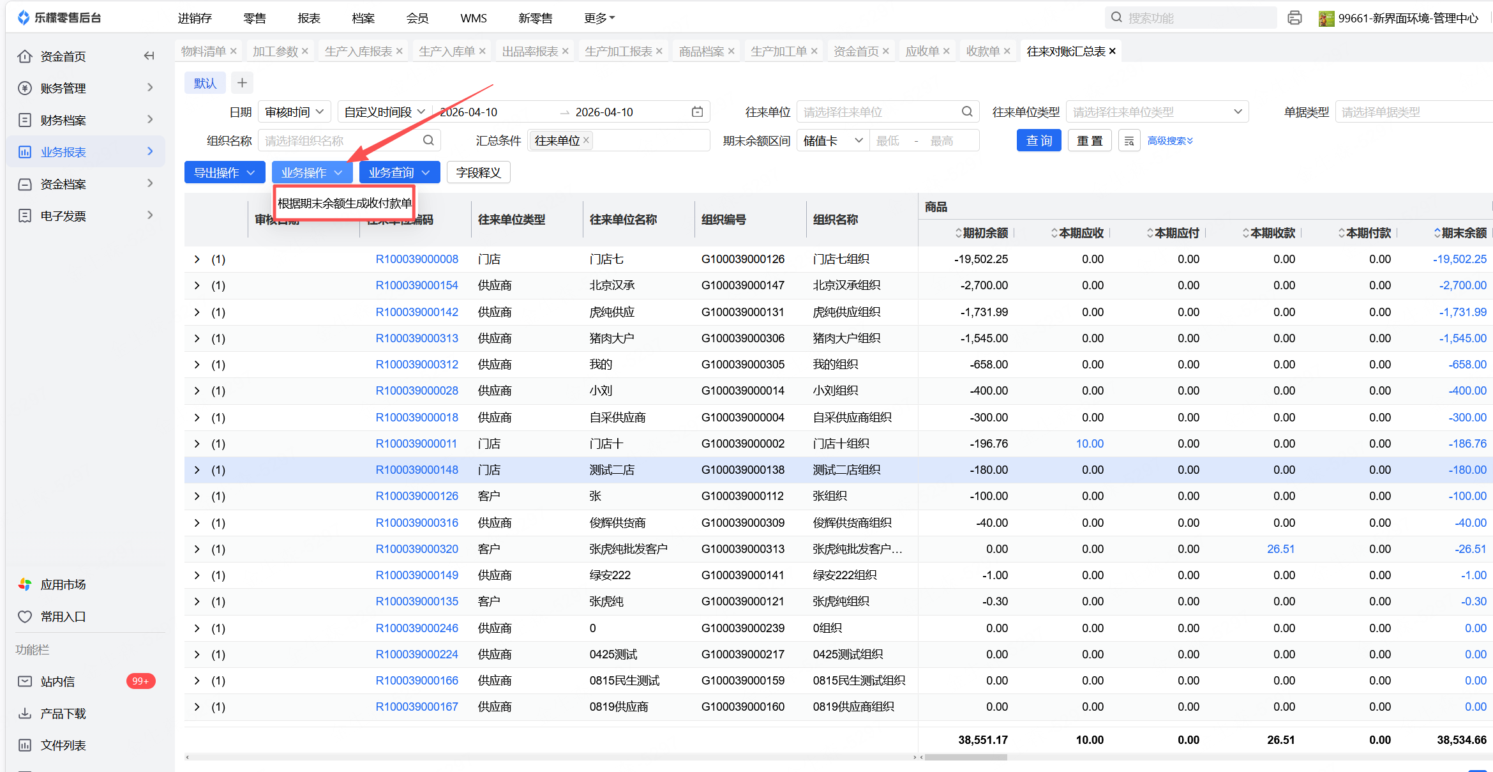The image size is (1493, 772).
Task: Open the 储值卡 dropdown selector
Action: 832,140
